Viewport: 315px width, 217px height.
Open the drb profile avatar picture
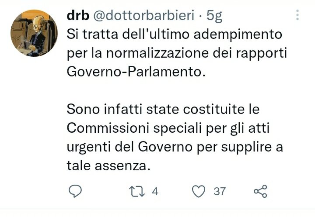pos(34,33)
